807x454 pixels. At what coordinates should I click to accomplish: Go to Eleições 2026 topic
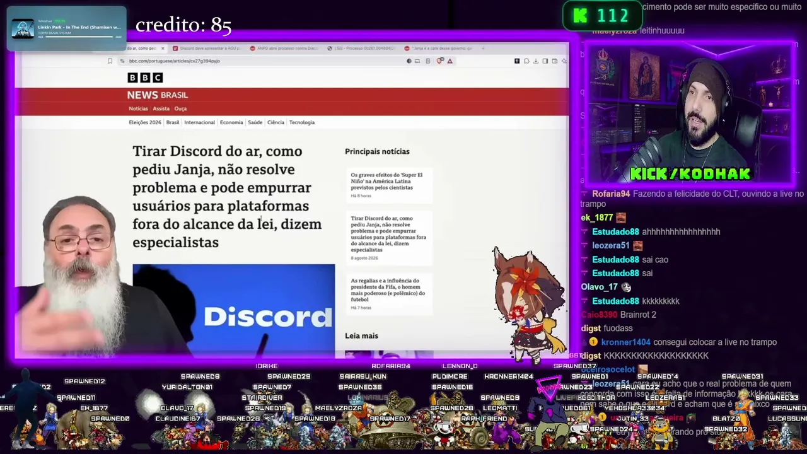(145, 122)
